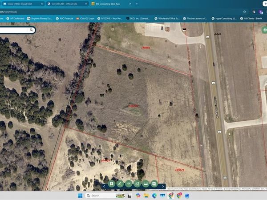Open the Bookmark widget in map toolbar

pyautogui.click(x=112, y=184)
